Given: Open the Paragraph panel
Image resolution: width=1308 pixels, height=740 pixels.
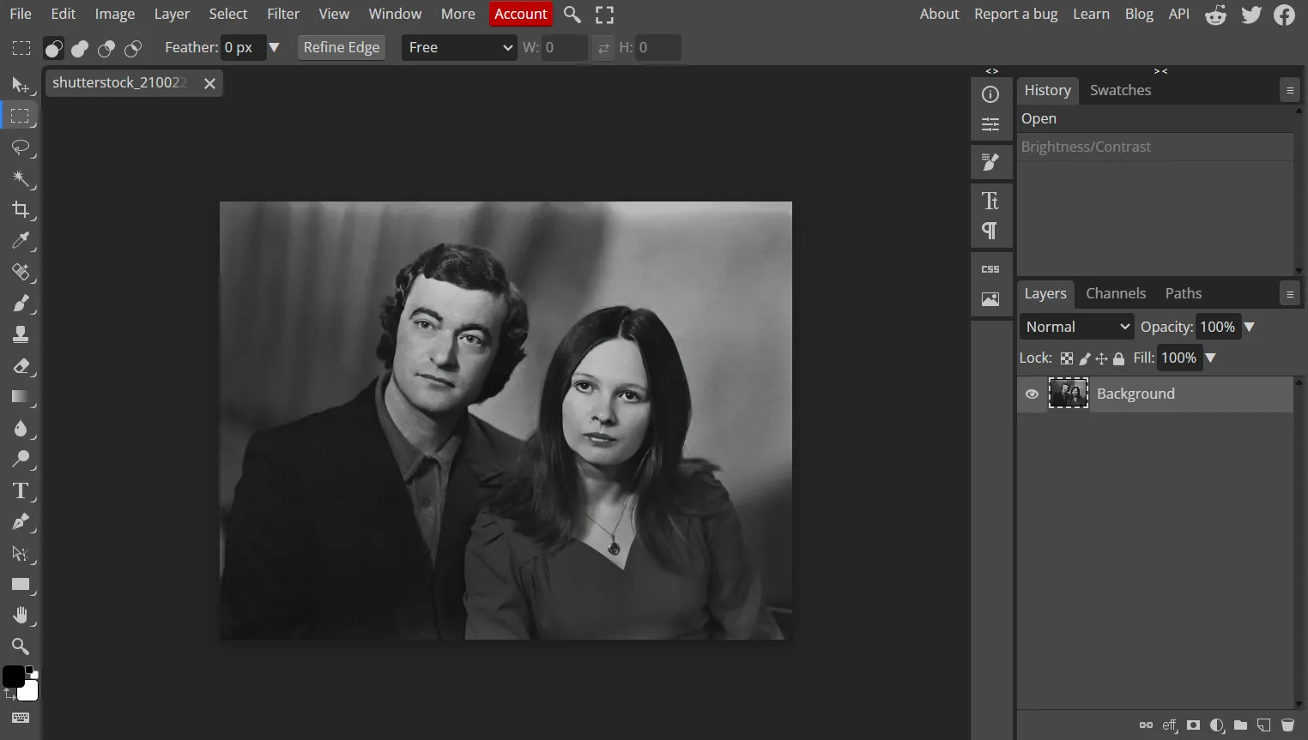Looking at the screenshot, I should [x=991, y=231].
